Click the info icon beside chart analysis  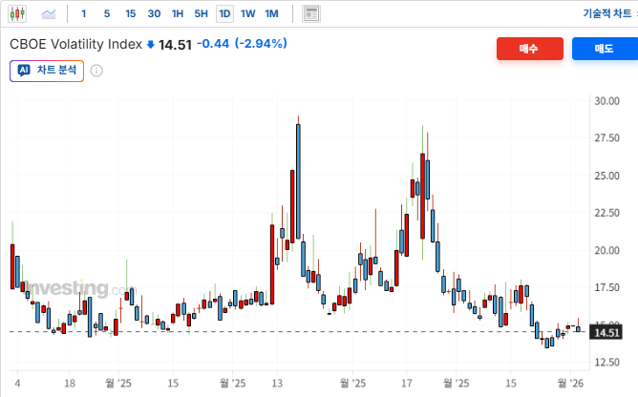coord(96,71)
